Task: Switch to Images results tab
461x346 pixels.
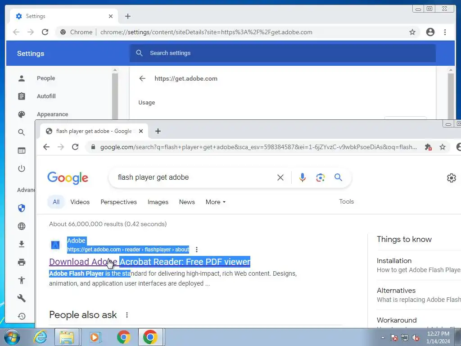Action: tap(158, 202)
